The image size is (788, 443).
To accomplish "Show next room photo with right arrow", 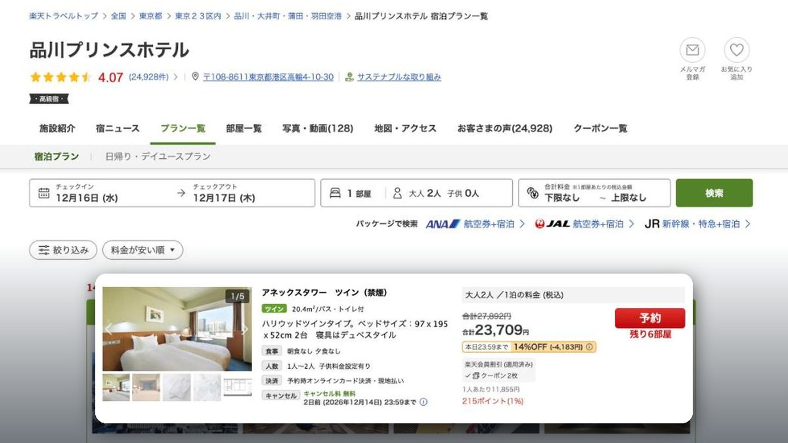I will pos(244,329).
